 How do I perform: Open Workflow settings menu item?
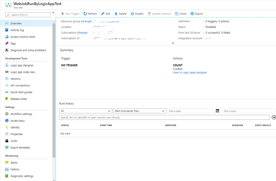[x=21, y=114]
